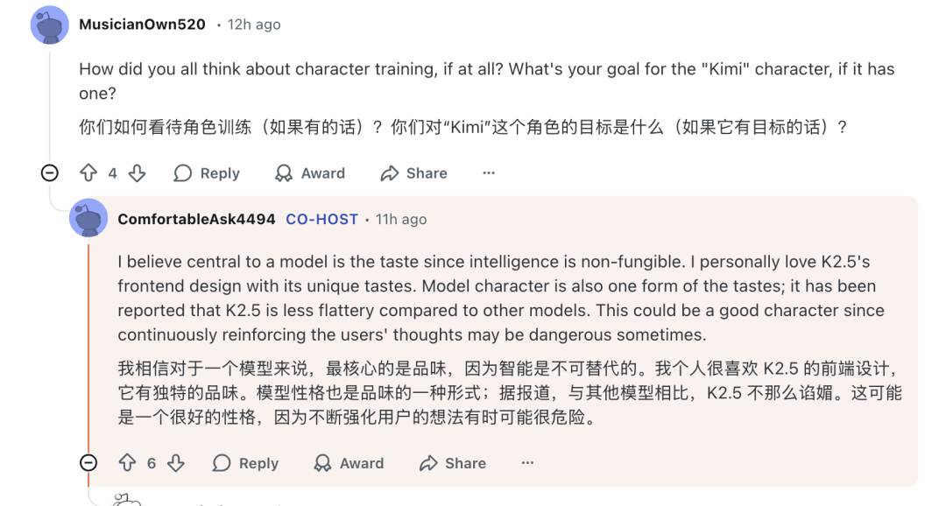Open MusicianOwn520's profile via username
The image size is (946, 506).
(142, 25)
